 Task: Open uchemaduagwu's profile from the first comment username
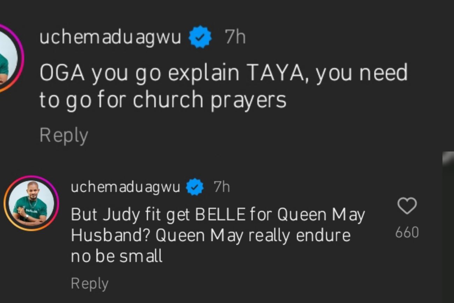[x=108, y=37]
